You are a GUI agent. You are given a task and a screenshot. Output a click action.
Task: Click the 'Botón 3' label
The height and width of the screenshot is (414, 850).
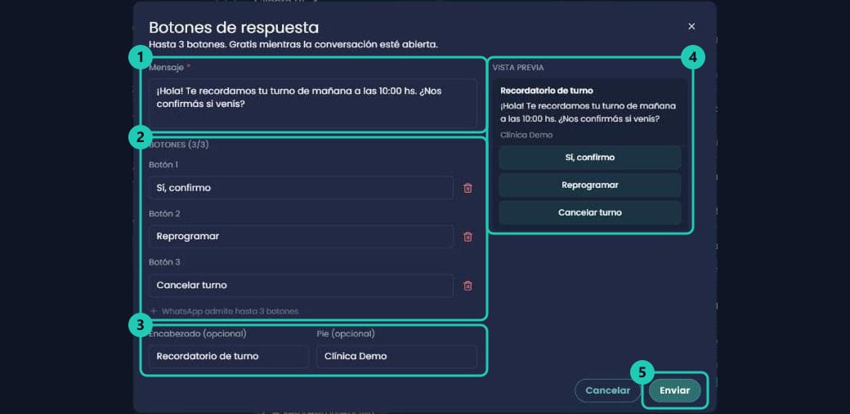[164, 262]
